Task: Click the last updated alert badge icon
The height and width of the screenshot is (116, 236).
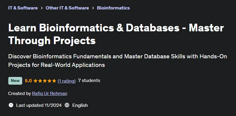Action: tap(11, 105)
